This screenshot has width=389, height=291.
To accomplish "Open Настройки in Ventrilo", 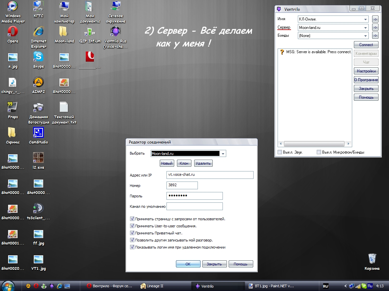I will (366, 71).
